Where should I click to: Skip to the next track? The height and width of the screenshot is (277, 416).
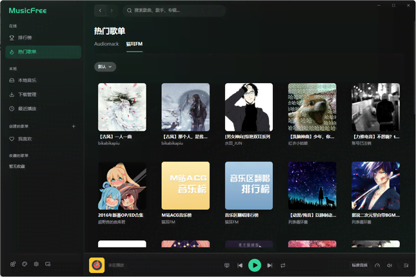tap(270, 265)
